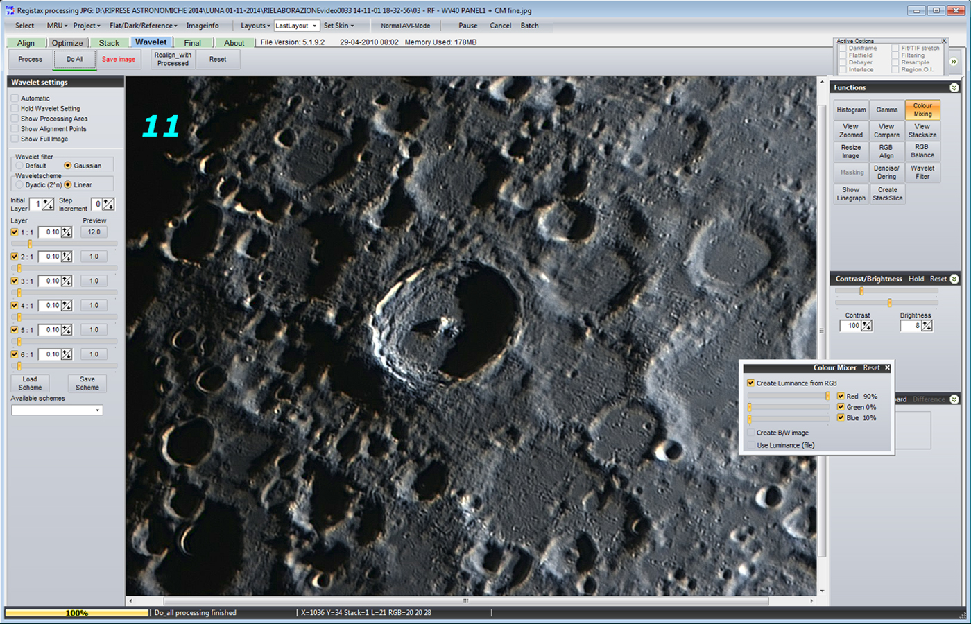Image resolution: width=971 pixels, height=624 pixels.
Task: Enable Show Processing Area checkbox
Action: [x=15, y=119]
